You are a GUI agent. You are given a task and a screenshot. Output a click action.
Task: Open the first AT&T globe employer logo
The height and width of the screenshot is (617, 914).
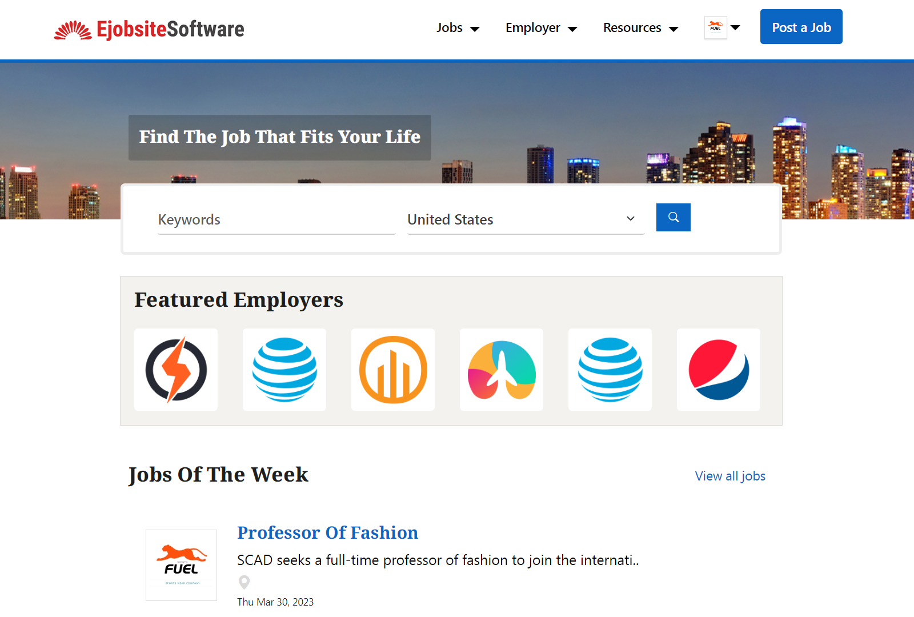pos(284,370)
